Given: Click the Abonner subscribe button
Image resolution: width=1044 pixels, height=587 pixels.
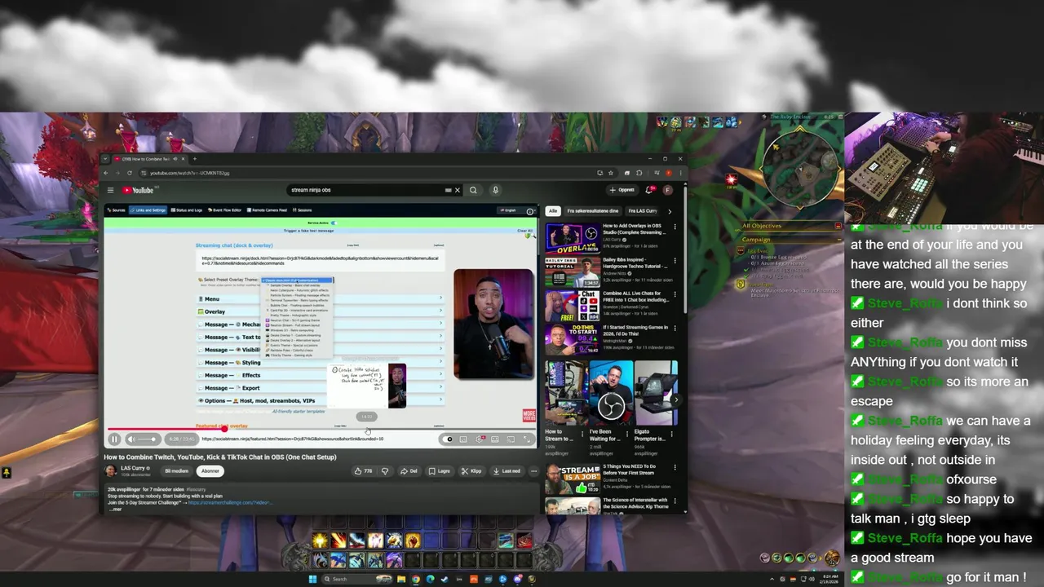Looking at the screenshot, I should (x=210, y=470).
